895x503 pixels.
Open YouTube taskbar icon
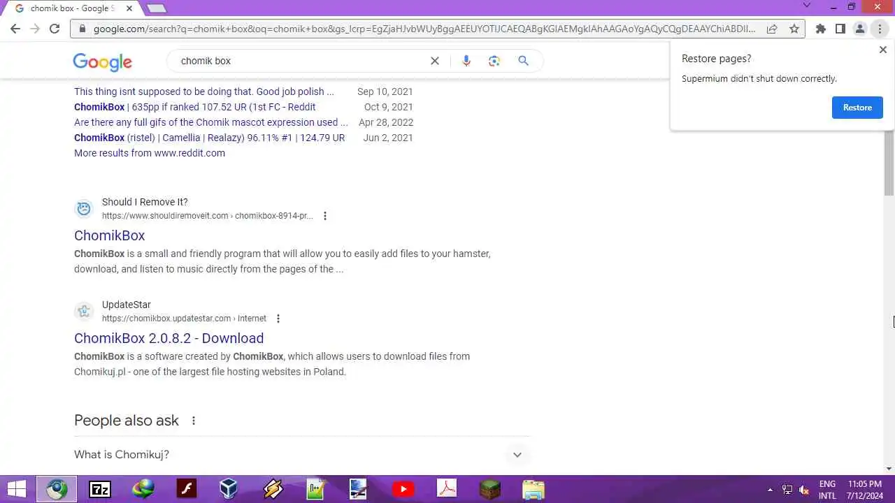[x=403, y=489]
